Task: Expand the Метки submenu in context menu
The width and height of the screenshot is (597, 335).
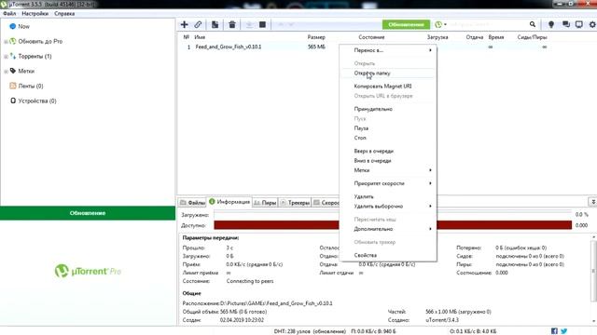Action: [x=388, y=170]
